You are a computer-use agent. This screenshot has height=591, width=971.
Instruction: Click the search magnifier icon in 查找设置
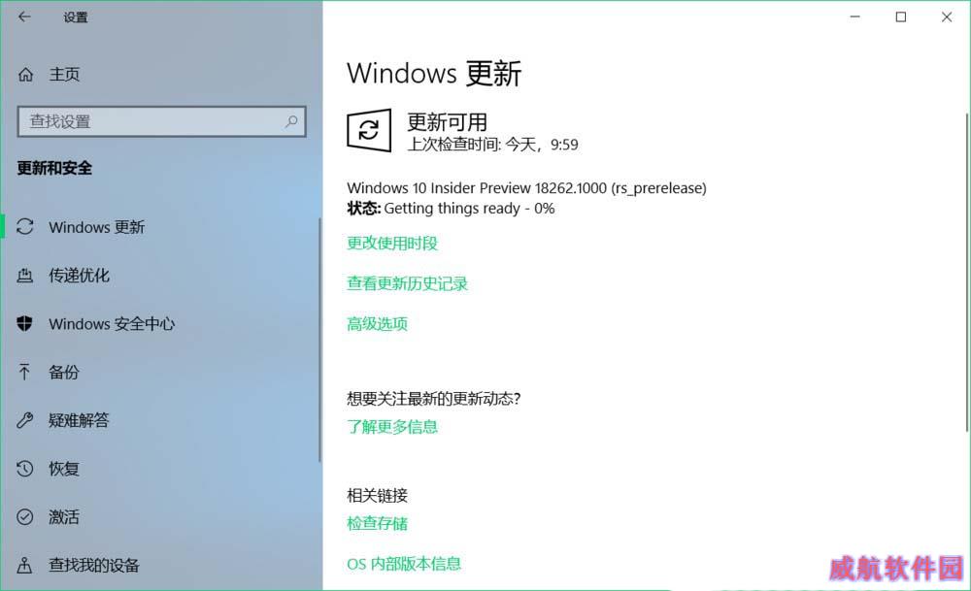tap(291, 121)
